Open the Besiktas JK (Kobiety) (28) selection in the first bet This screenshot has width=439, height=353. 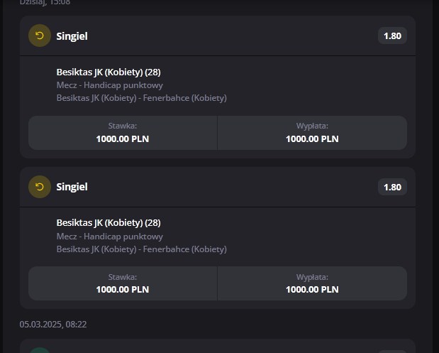(x=109, y=72)
